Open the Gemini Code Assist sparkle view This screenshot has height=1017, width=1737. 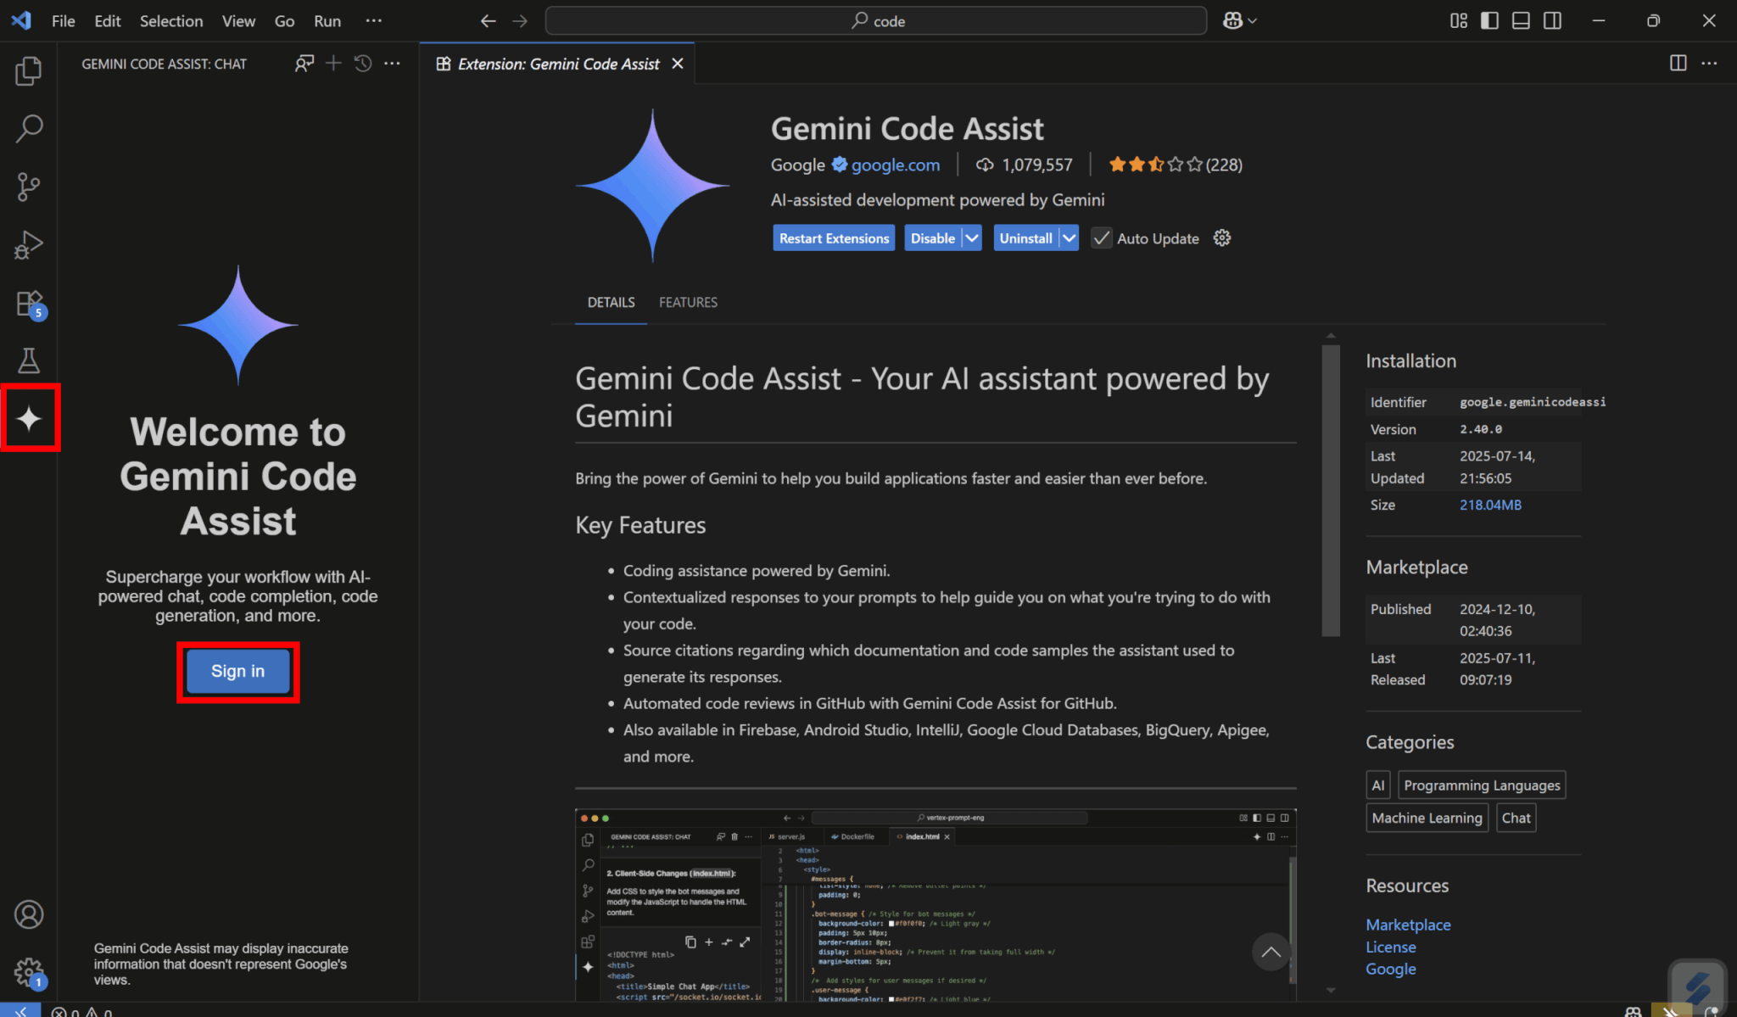point(29,418)
